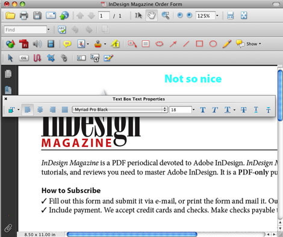
Task: Close the Text Box Text Properties bar
Action: pyautogui.click(x=6, y=99)
